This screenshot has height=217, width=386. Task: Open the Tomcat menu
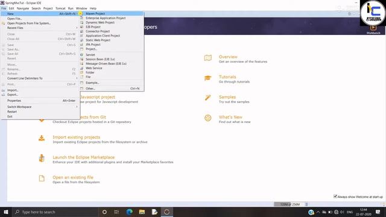[60, 8]
